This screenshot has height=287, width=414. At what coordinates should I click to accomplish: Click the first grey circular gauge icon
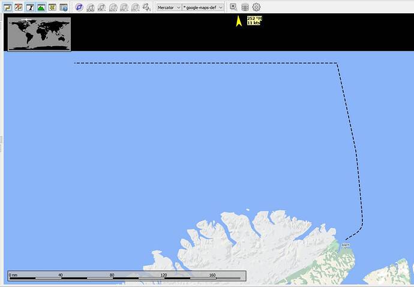click(x=90, y=7)
